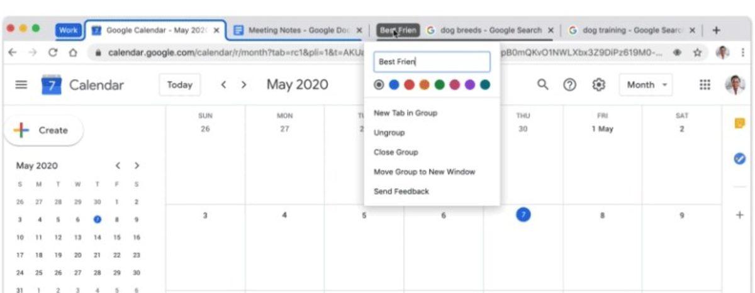Open the Google apps grid icon

coord(705,84)
